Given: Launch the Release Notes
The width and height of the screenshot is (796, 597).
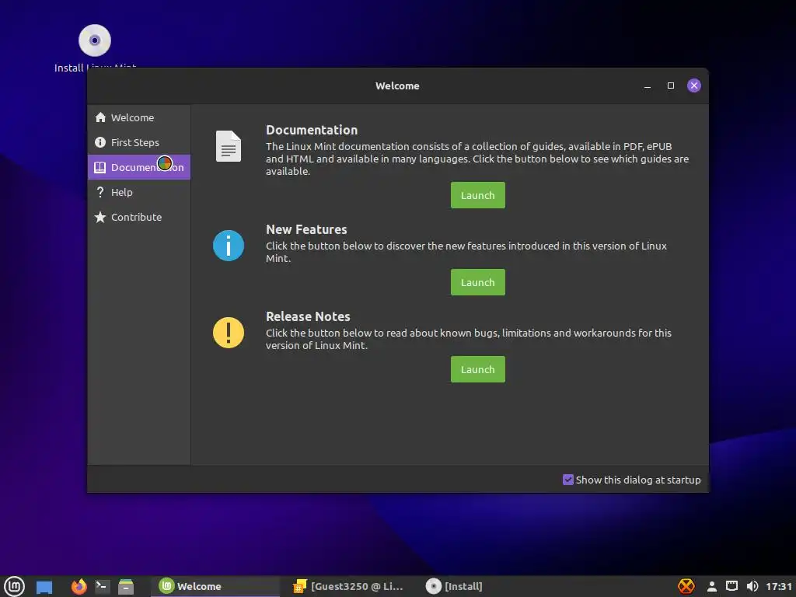Looking at the screenshot, I should tap(478, 369).
